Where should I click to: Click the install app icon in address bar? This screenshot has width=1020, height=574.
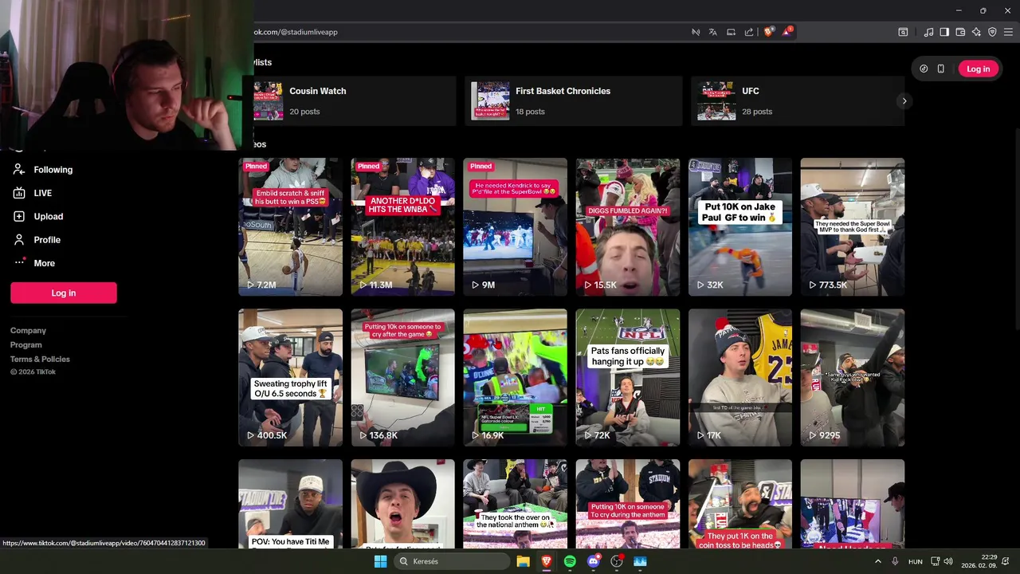(x=731, y=32)
